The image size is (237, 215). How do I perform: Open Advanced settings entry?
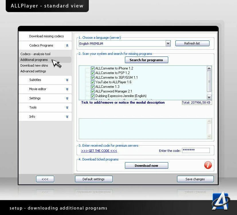tap(33, 71)
